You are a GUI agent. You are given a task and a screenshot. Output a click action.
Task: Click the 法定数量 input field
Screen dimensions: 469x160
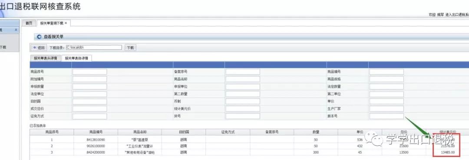[x=386, y=86]
